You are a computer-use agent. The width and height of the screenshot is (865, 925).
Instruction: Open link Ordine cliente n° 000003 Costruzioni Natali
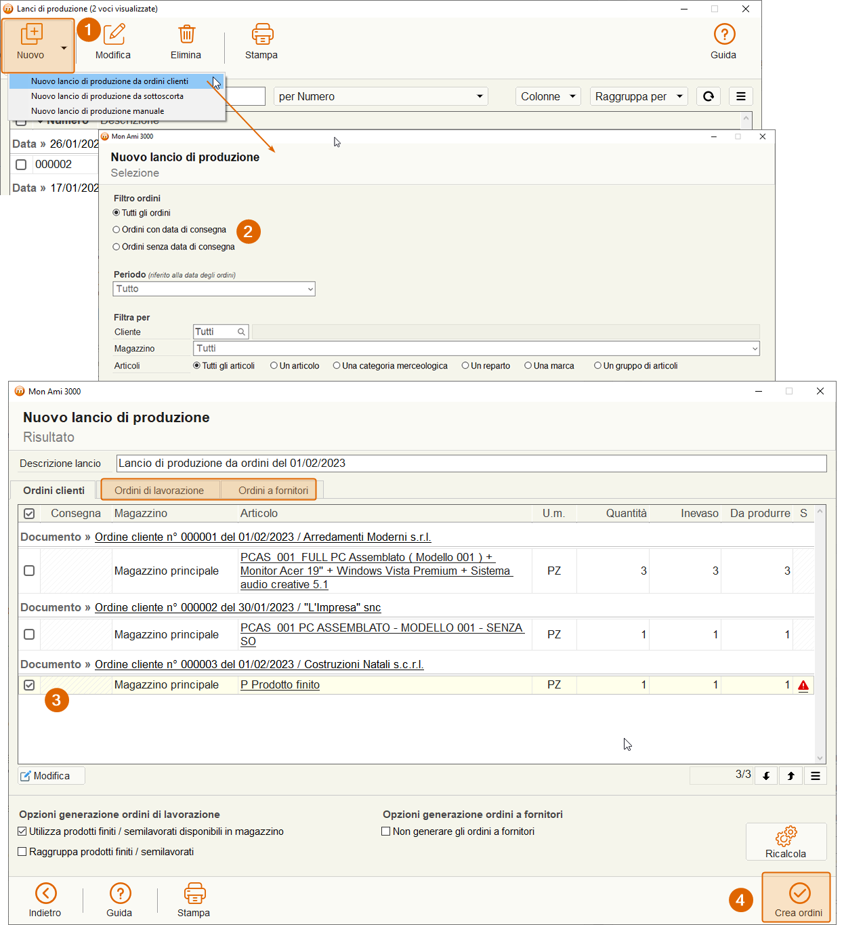click(x=259, y=664)
